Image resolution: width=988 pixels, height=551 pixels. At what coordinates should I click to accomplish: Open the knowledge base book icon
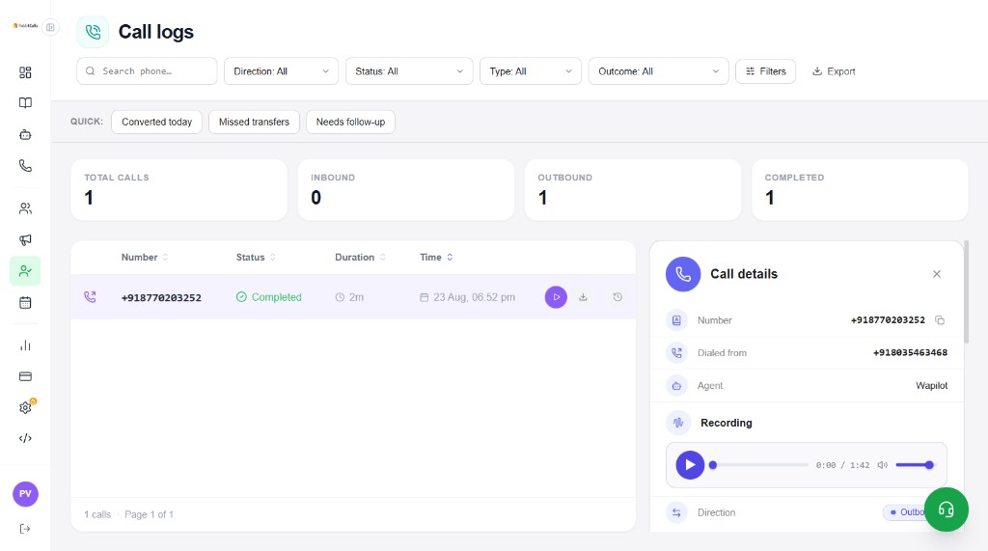[x=25, y=102]
